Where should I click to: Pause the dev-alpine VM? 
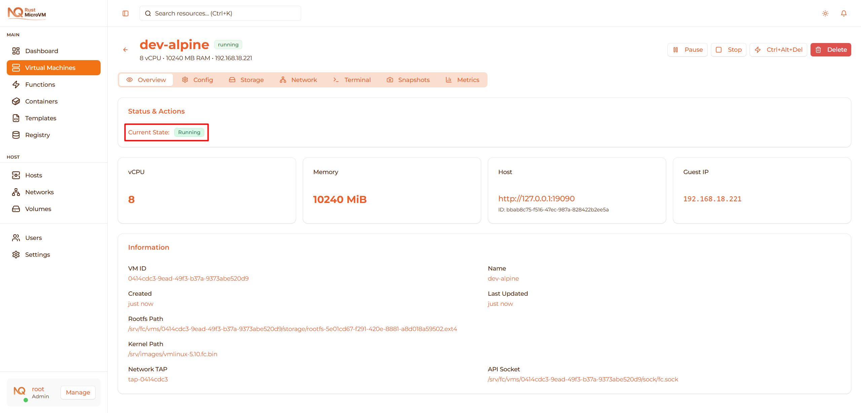[687, 49]
